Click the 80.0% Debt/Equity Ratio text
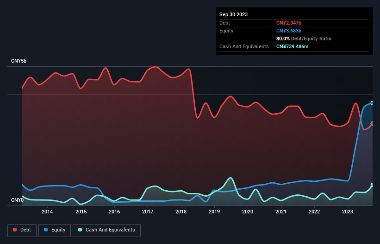 (x=304, y=39)
